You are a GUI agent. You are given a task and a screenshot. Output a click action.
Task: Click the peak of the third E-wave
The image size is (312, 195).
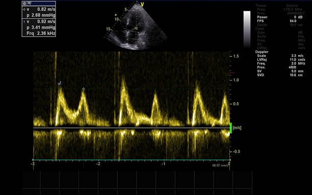197,83
